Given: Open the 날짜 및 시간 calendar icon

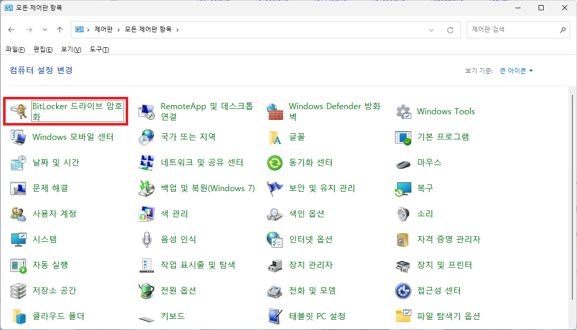Looking at the screenshot, I should [18, 163].
